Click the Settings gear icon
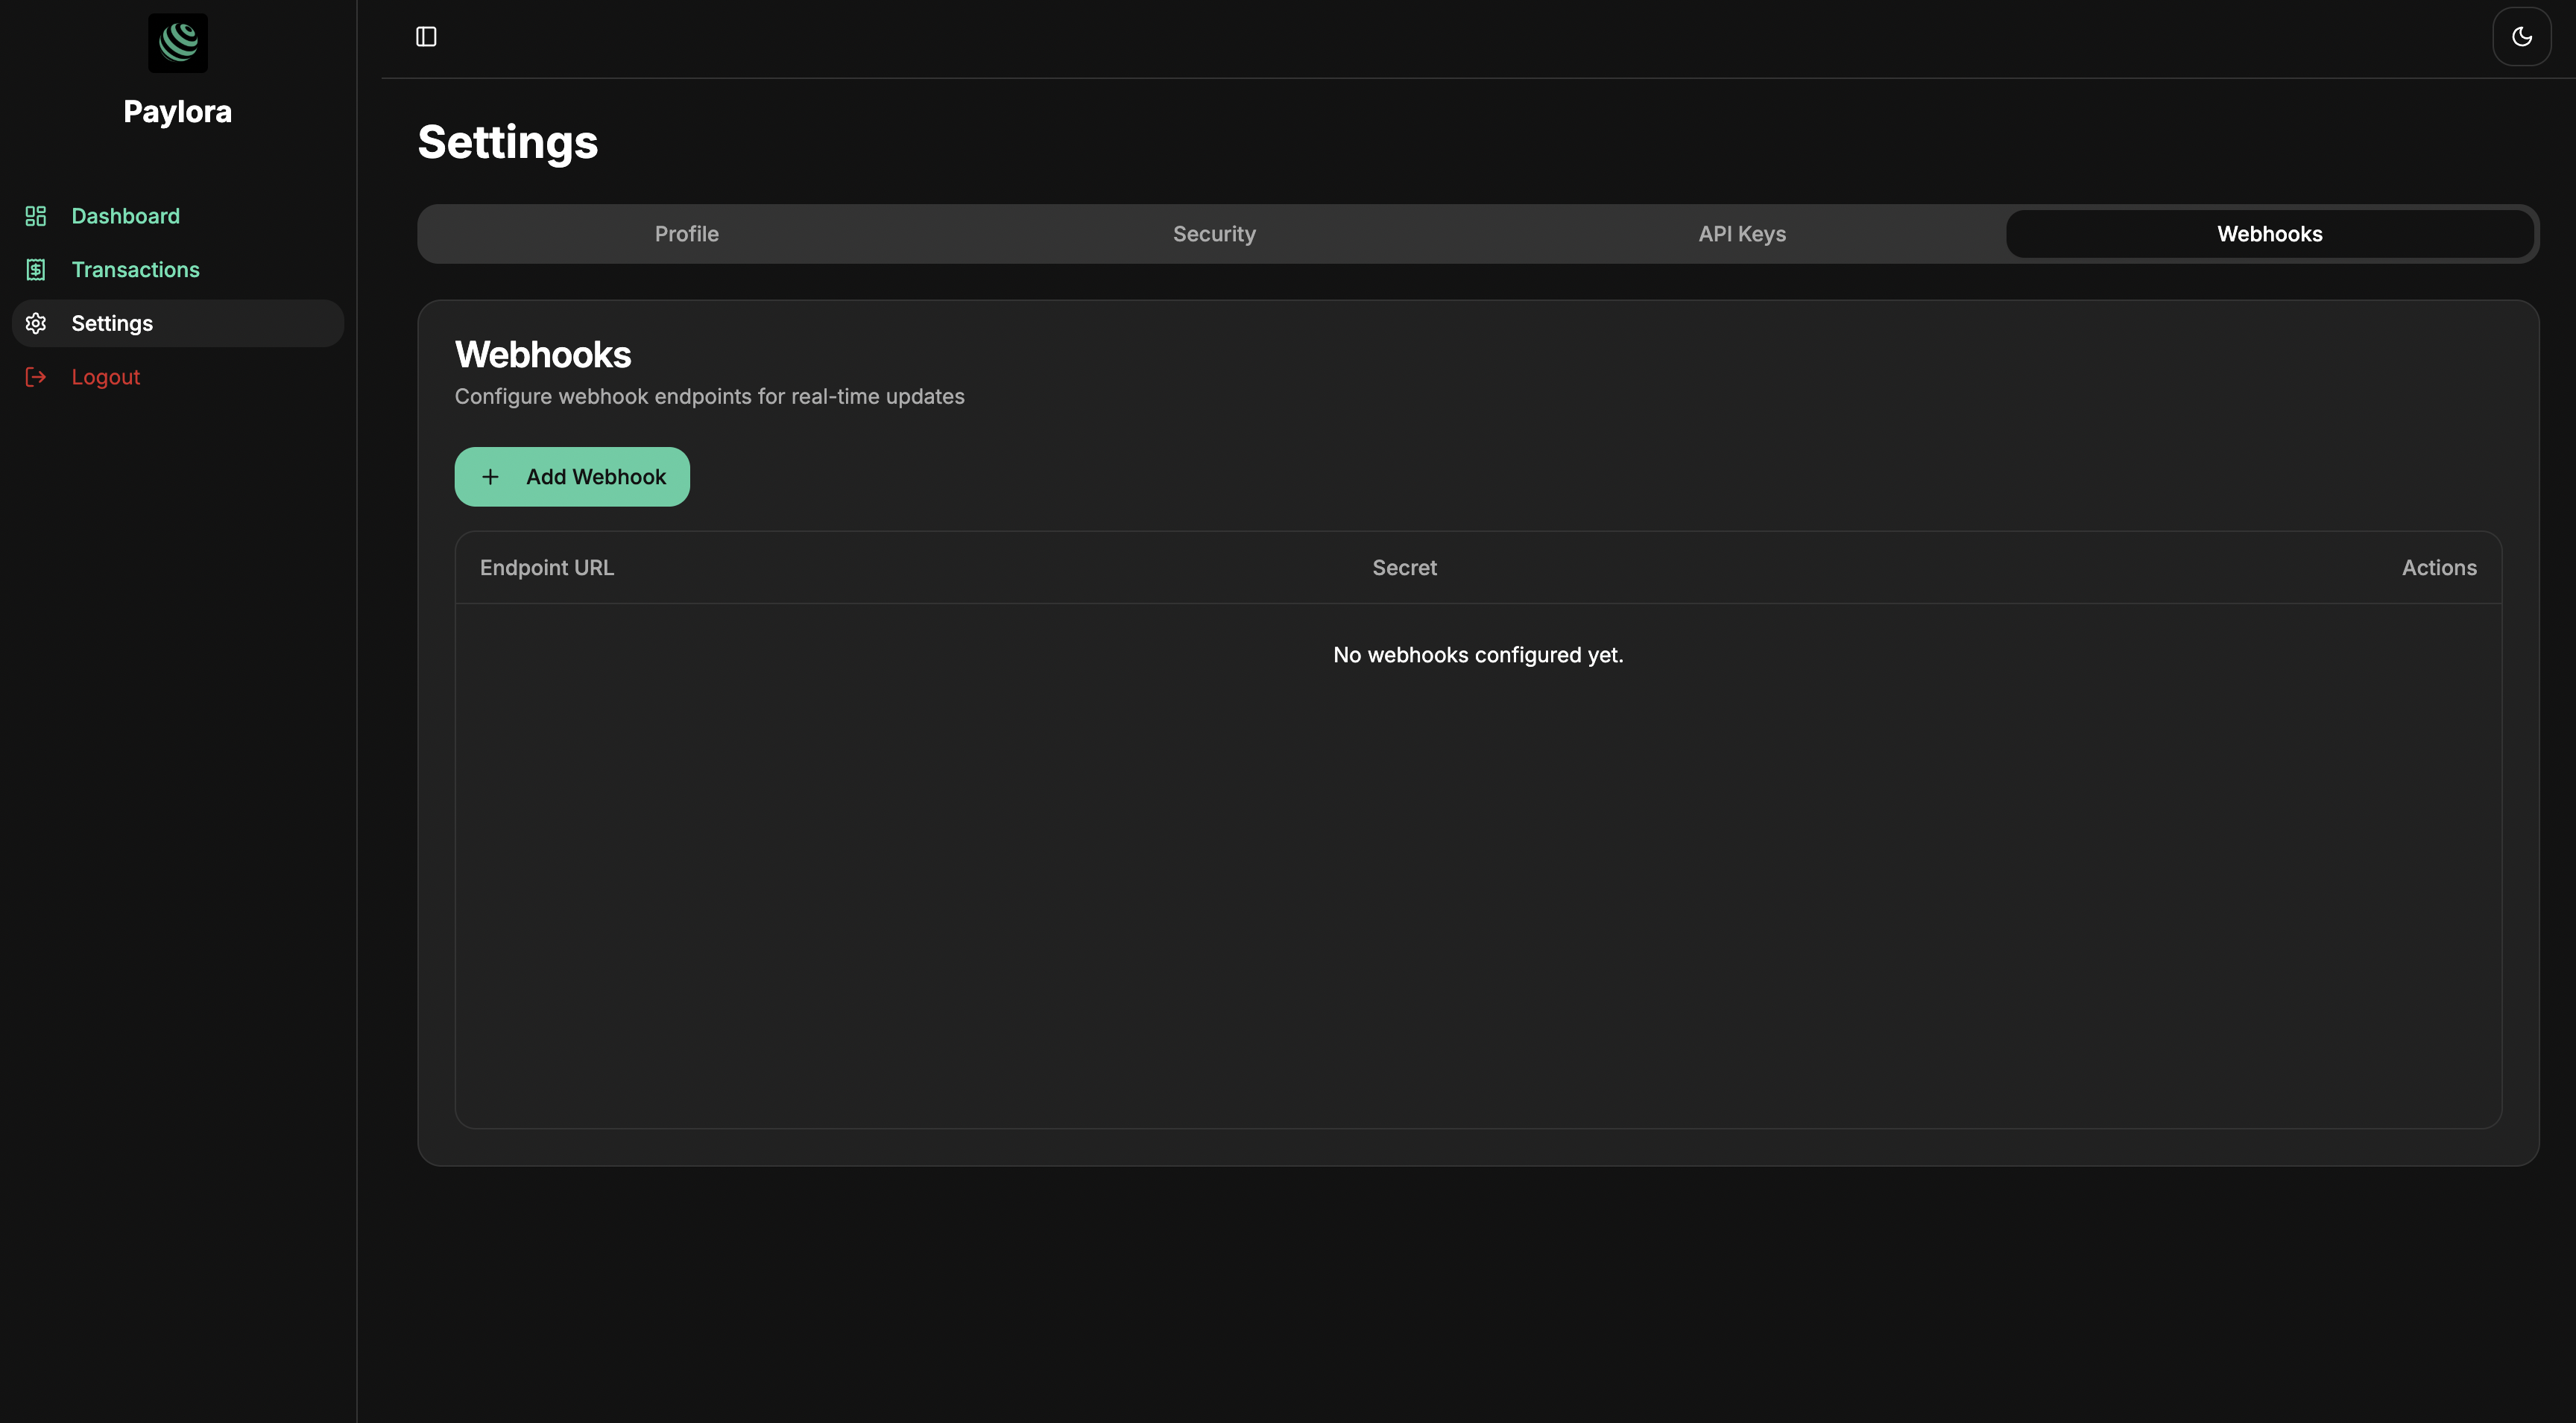This screenshot has width=2576, height=1423. 36,323
